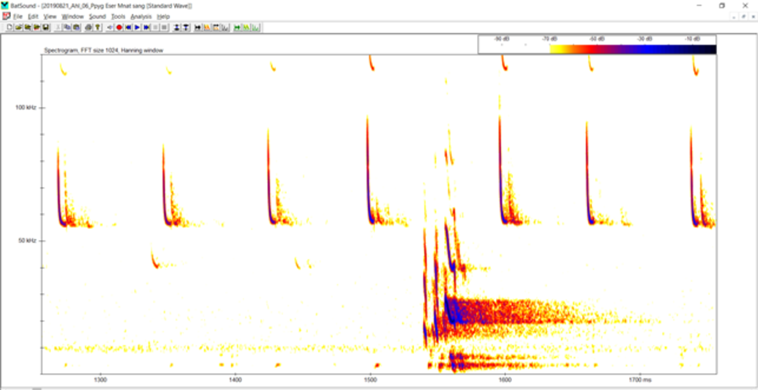This screenshot has height=390, width=758.
Task: Click the dB color scale gradient bar
Action: (x=632, y=49)
